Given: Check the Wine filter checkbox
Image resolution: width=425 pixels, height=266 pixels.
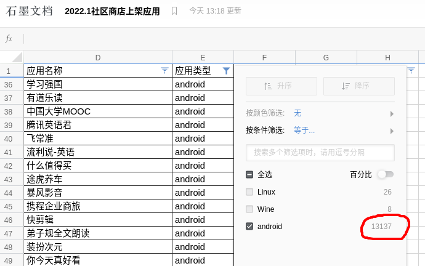Looking at the screenshot, I should [249, 209].
